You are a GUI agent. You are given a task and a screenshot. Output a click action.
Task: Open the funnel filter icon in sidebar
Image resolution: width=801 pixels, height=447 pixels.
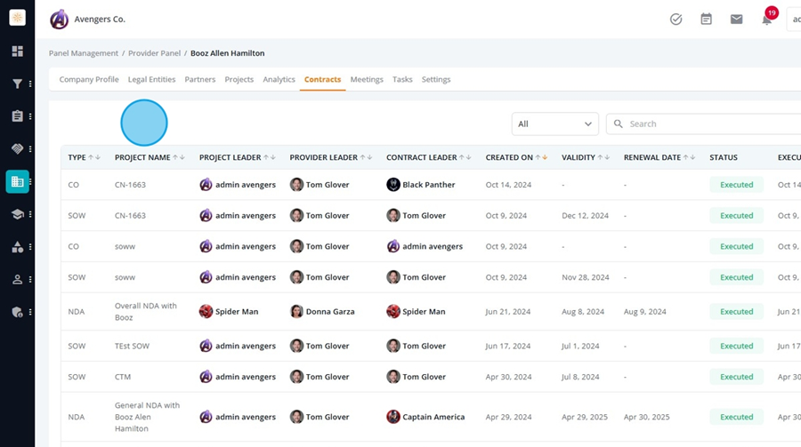(18, 84)
